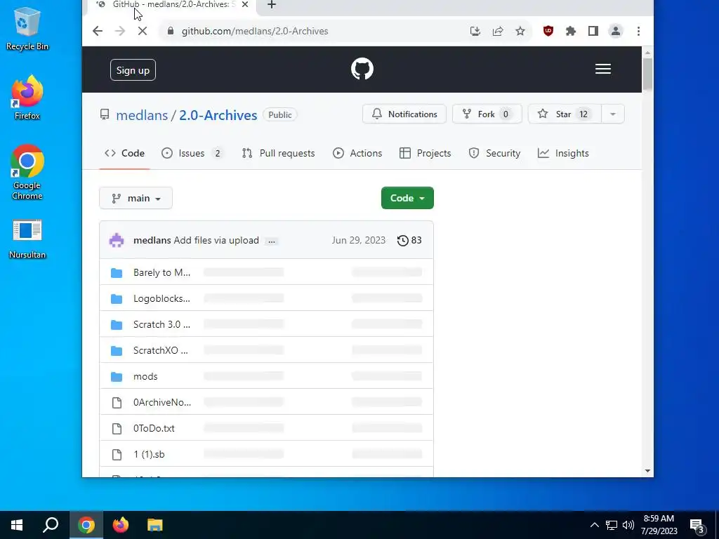
Task: Expand the main branch selector
Action: click(136, 198)
